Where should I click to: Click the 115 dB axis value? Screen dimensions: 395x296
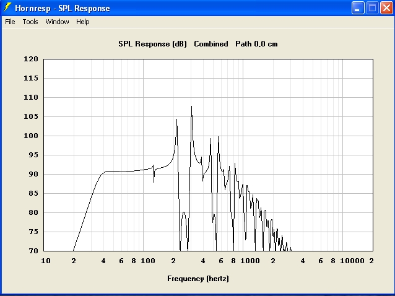coord(31,78)
